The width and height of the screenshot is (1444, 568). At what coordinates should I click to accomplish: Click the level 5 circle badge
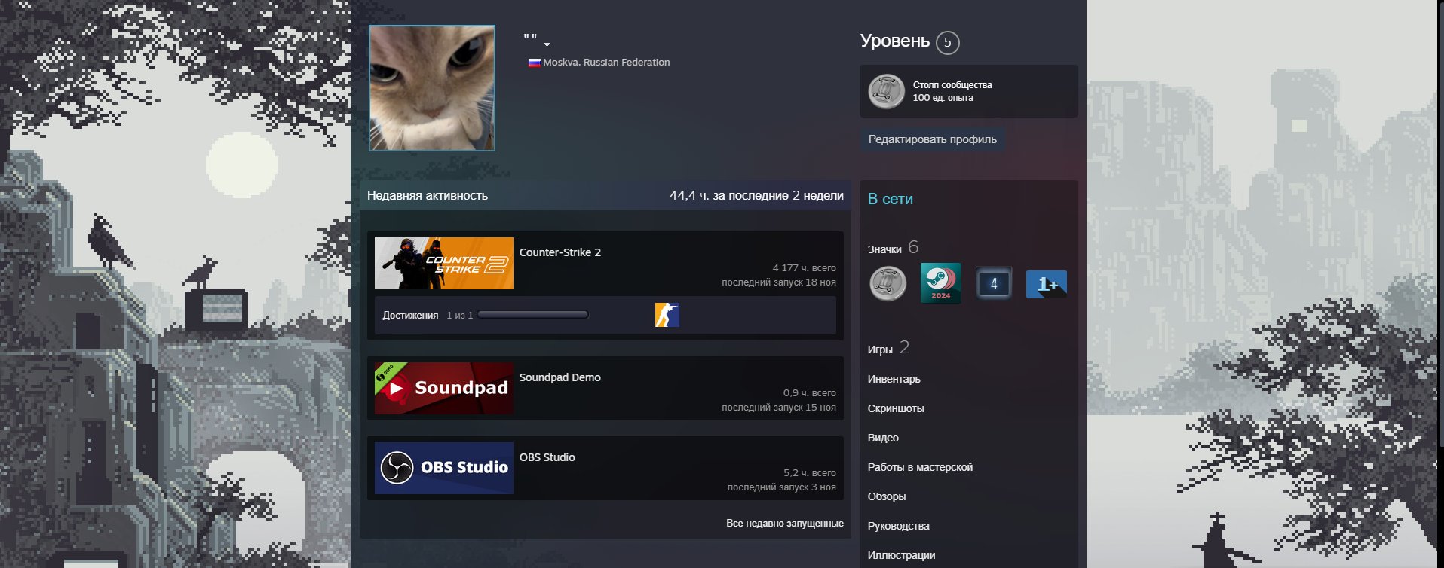pyautogui.click(x=947, y=42)
